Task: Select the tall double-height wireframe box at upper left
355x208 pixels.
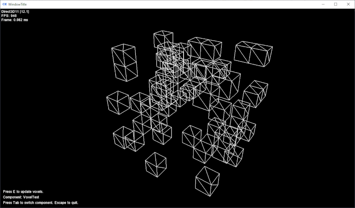Action: pos(124,63)
